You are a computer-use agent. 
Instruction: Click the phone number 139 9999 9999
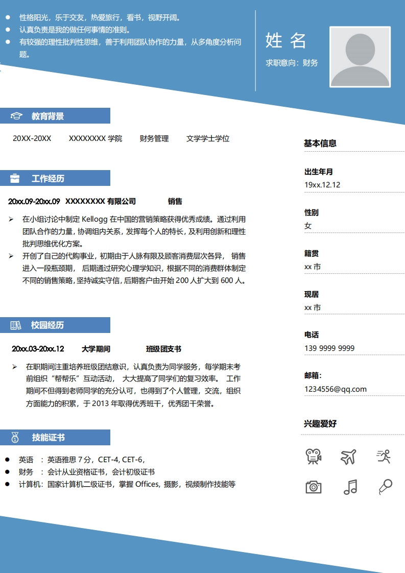[329, 348]
